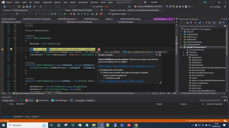Toggle pin on the ACBrLibHandle.cs tab
Image resolution: width=229 pixels, height=128 pixels.
coord(169,19)
